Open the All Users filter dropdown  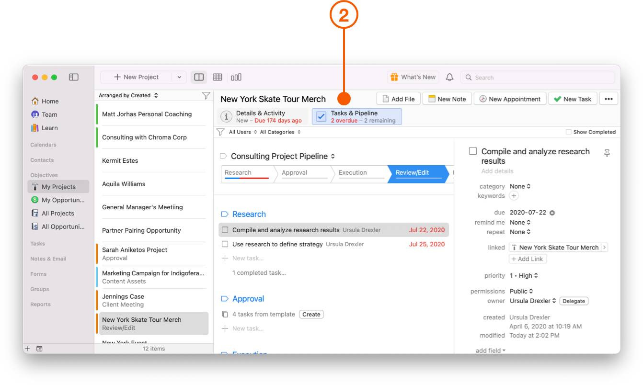[x=242, y=132]
